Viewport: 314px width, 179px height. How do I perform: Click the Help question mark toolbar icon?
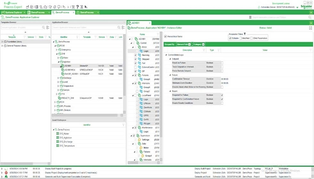coord(77,6)
